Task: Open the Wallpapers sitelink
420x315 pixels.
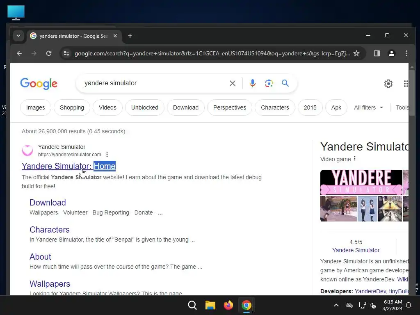Action: coord(50,284)
